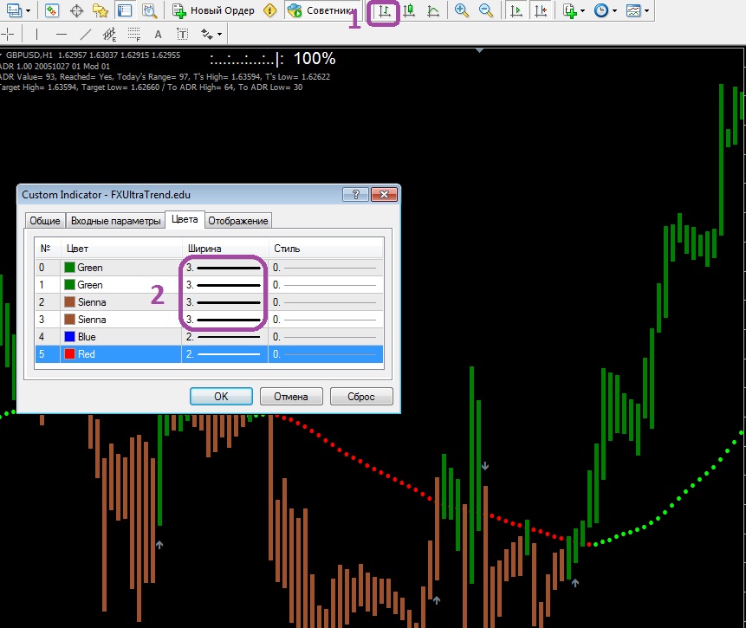
Task: Zoom in the chart with magnifier plus
Action: (461, 10)
